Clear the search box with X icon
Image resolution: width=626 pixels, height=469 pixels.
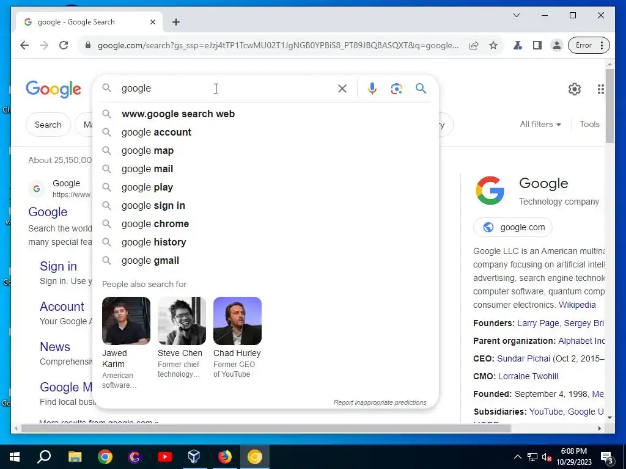pos(342,89)
